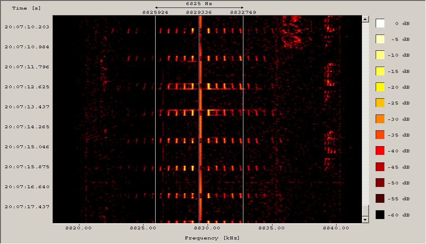Select the -45 dB color swatch
This screenshot has width=426, height=244.
pos(380,167)
